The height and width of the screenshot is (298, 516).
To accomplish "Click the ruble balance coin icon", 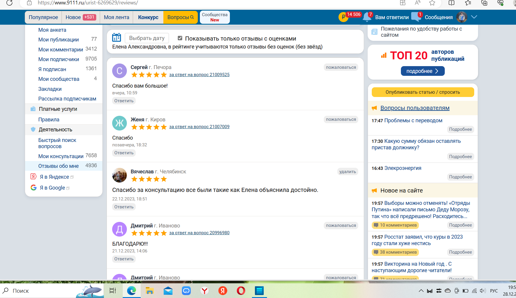I will point(343,17).
